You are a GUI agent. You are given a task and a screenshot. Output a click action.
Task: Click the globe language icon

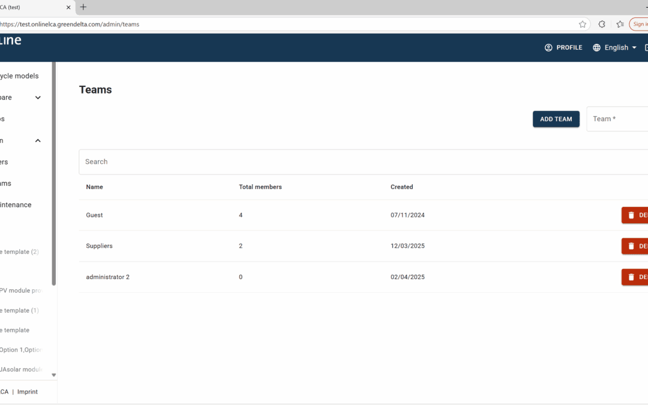596,47
